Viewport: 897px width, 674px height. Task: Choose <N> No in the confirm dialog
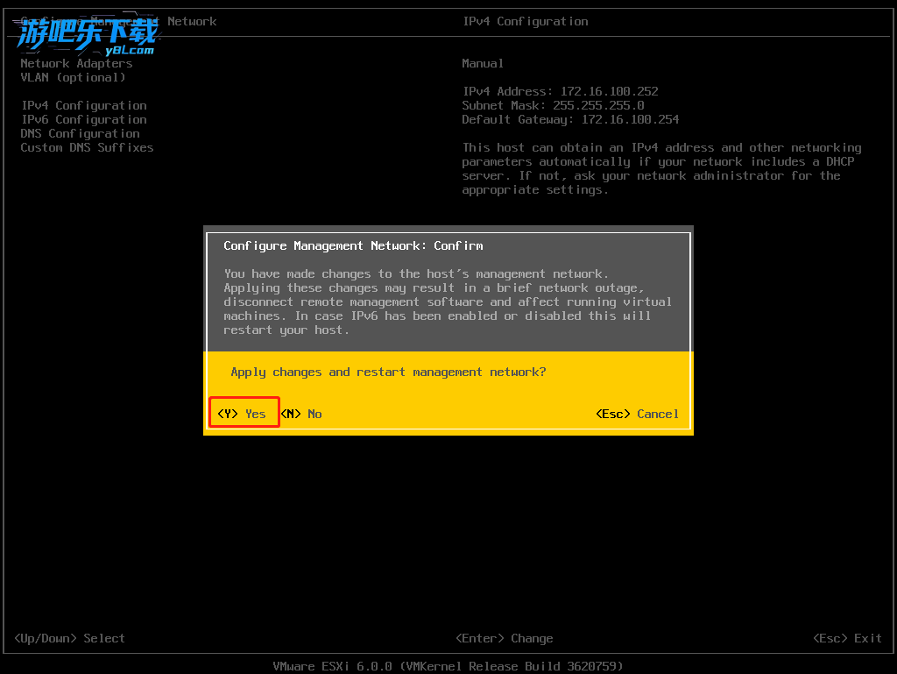point(301,414)
